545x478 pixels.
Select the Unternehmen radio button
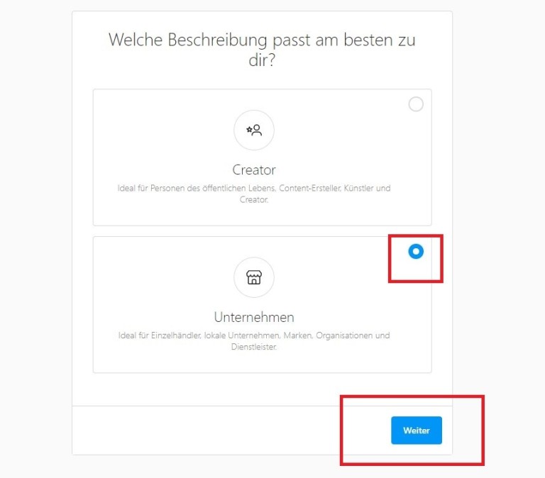coord(416,251)
